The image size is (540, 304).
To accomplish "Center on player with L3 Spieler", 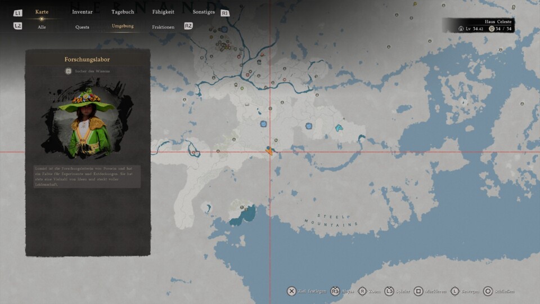I will coord(389,291).
